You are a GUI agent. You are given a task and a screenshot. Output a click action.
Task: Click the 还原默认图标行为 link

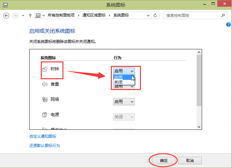[45, 146]
